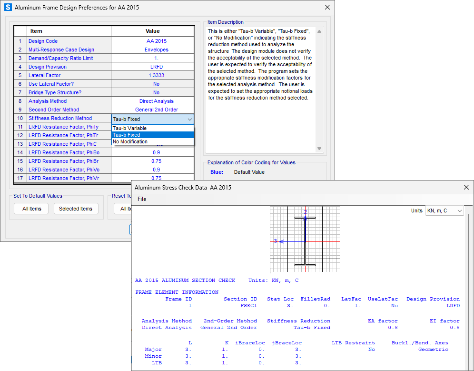Choose No Modification from the dropdown list
The height and width of the screenshot is (371, 474).
click(153, 141)
